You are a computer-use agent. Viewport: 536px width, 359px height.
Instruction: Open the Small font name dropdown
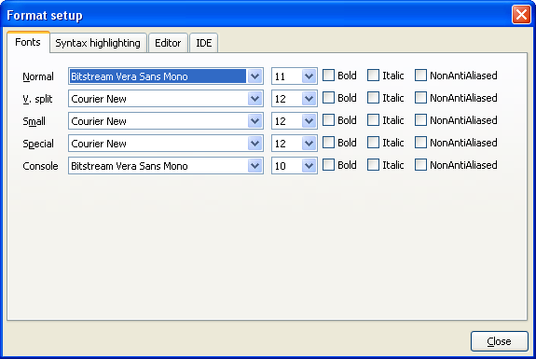254,121
